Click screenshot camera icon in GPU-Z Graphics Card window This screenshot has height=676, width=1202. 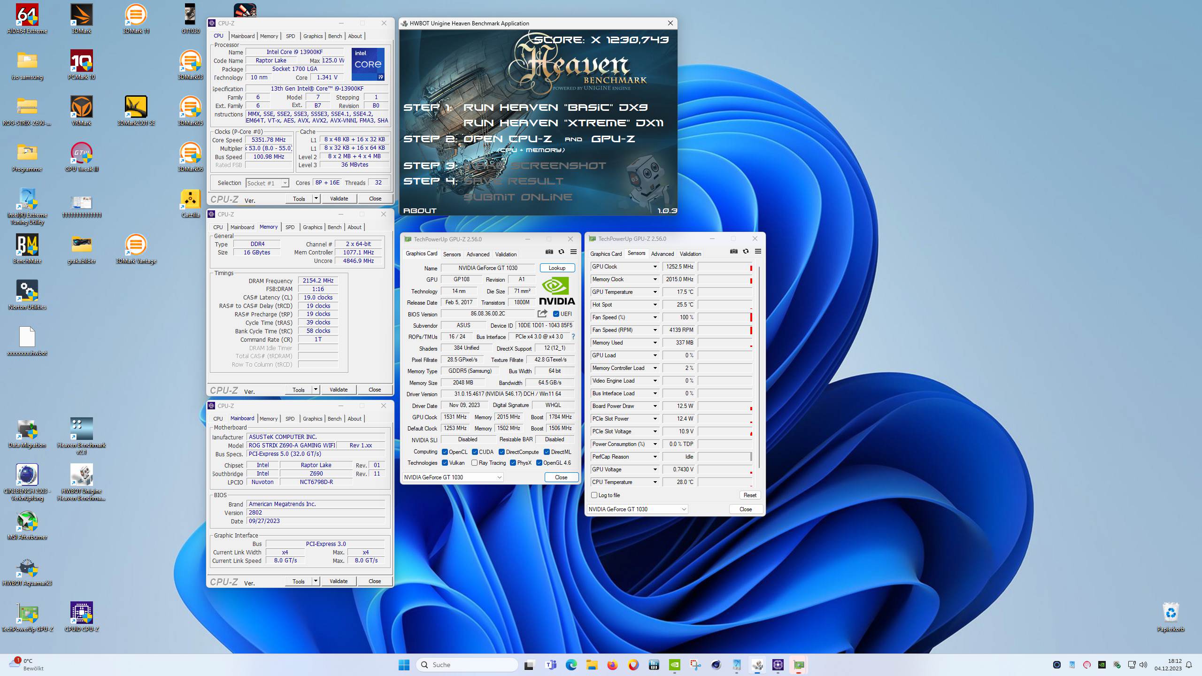point(549,252)
